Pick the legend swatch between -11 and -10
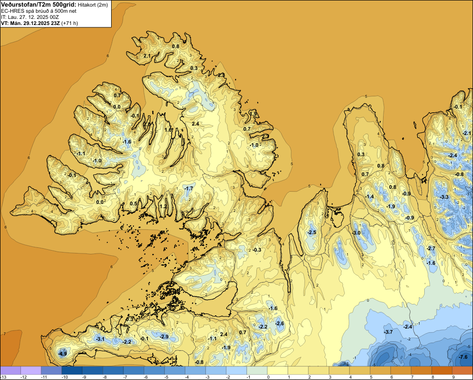This screenshot has width=473, height=380. click(x=51, y=371)
